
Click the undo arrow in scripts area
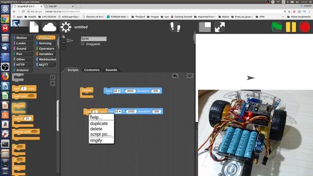point(175,76)
